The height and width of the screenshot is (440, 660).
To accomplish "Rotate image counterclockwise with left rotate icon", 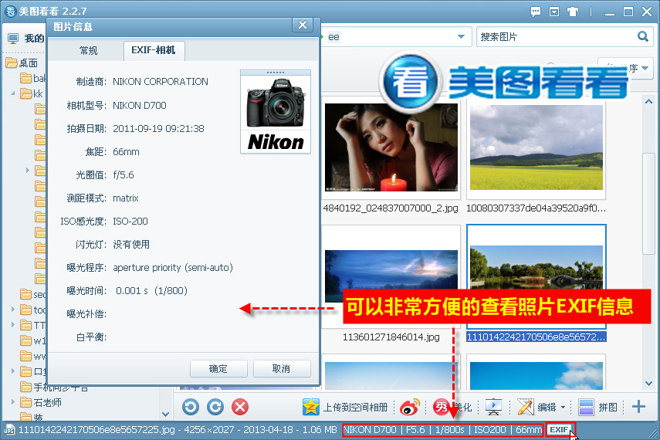I will coord(191,407).
